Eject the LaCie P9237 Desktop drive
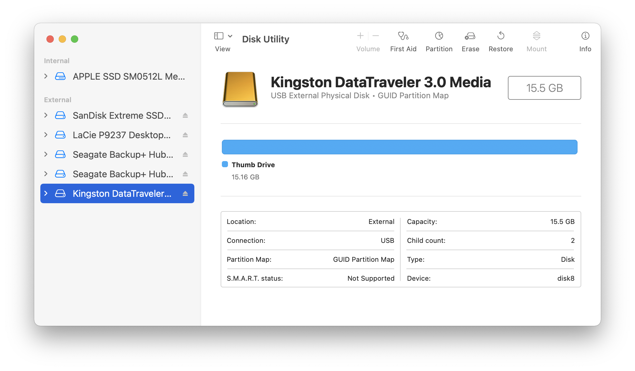 (x=185, y=135)
